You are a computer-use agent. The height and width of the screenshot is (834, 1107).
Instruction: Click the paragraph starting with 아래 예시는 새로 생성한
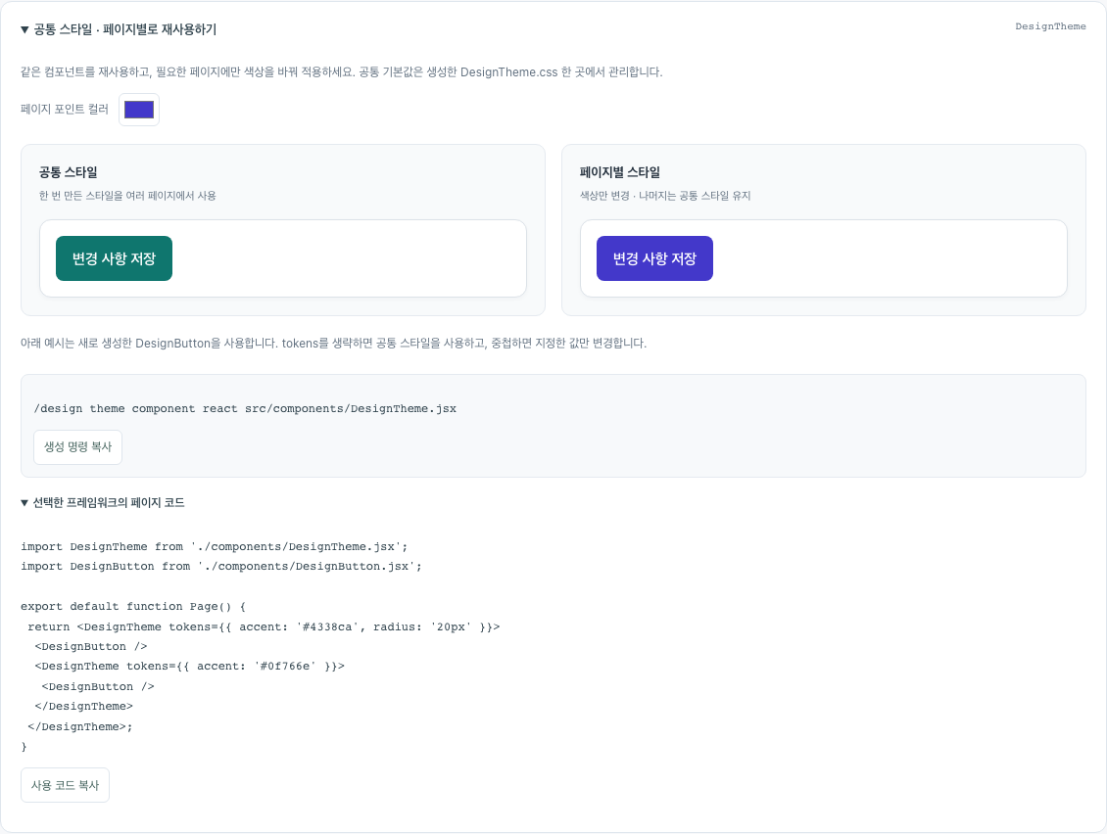pyautogui.click(x=333, y=343)
